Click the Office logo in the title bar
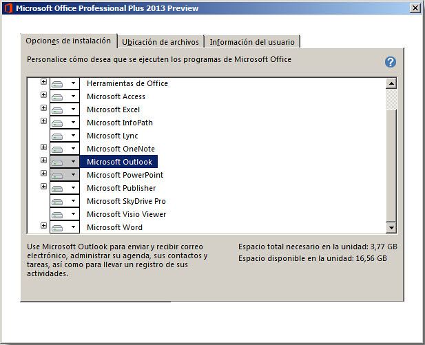Image resolution: width=425 pixels, height=345 pixels. coord(9,8)
